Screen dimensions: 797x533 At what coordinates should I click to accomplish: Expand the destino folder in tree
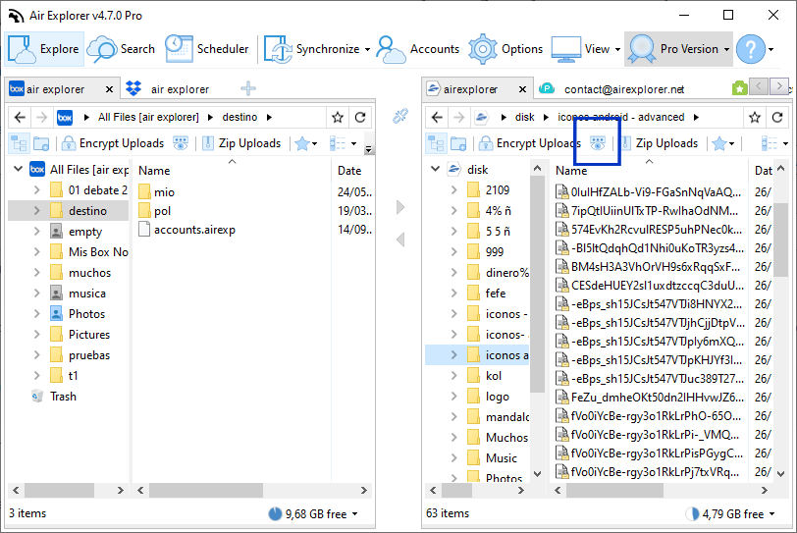36,210
